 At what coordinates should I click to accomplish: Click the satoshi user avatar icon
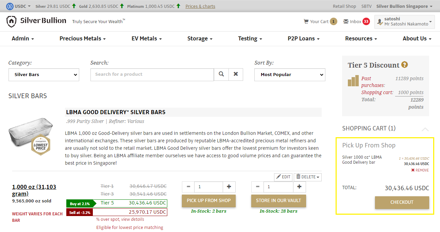[x=380, y=22]
